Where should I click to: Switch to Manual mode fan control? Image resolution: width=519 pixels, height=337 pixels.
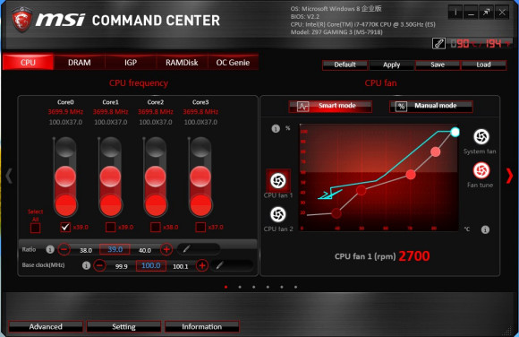tap(431, 106)
